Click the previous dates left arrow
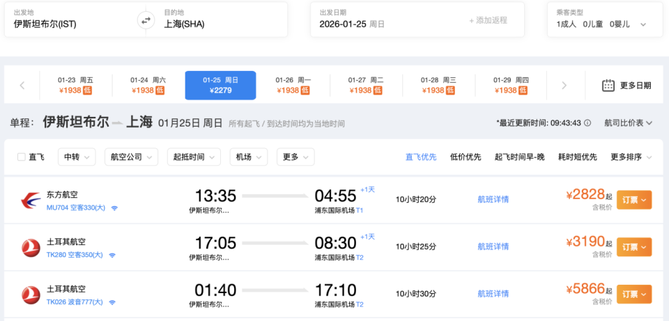Image resolution: width=669 pixels, height=321 pixels. pyautogui.click(x=22, y=86)
